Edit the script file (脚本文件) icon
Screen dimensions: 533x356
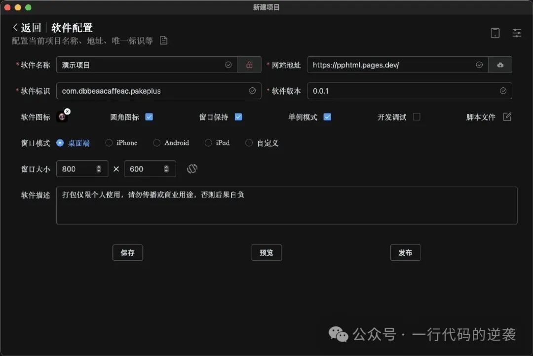point(507,117)
